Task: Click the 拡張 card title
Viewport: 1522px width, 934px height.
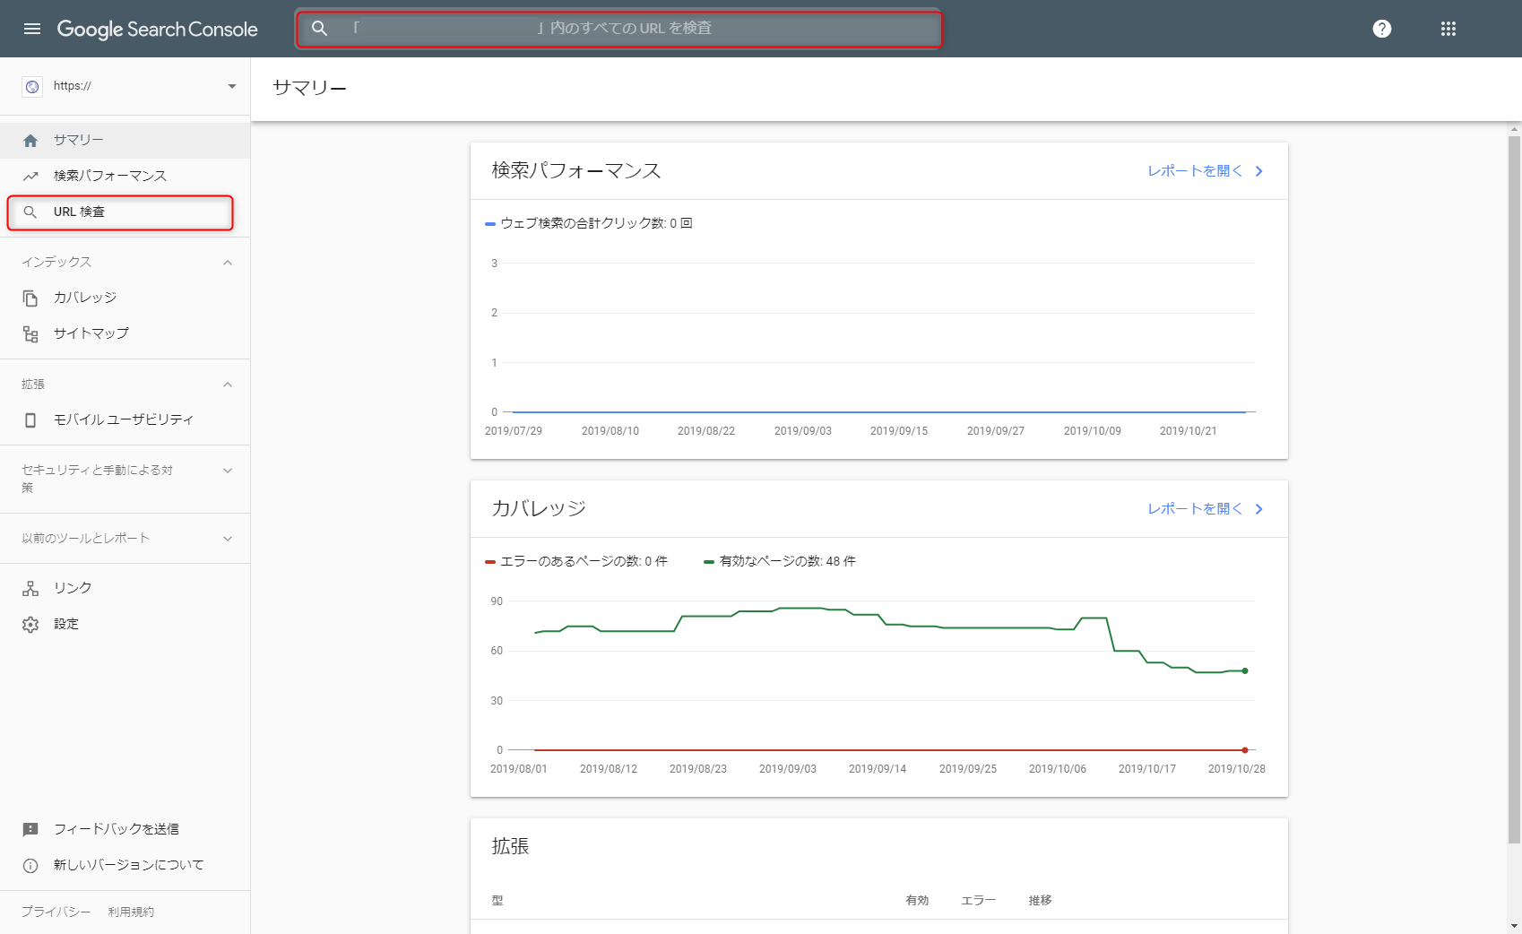Action: 510,846
